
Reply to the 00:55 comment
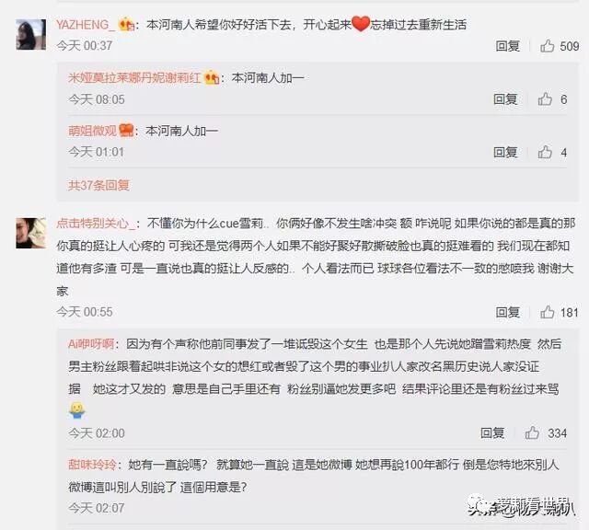(507, 312)
